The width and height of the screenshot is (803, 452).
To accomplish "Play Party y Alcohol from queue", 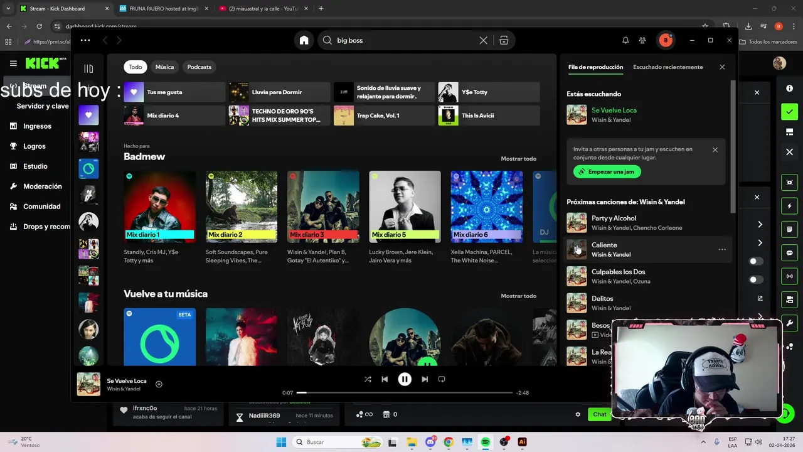I will coord(649,222).
